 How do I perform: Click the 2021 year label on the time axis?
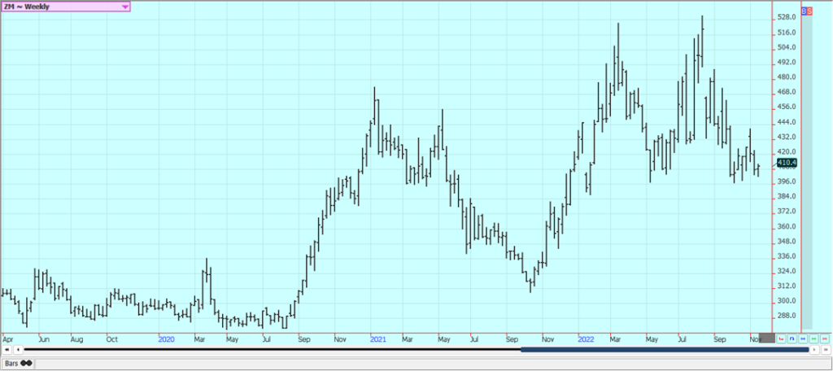377,338
